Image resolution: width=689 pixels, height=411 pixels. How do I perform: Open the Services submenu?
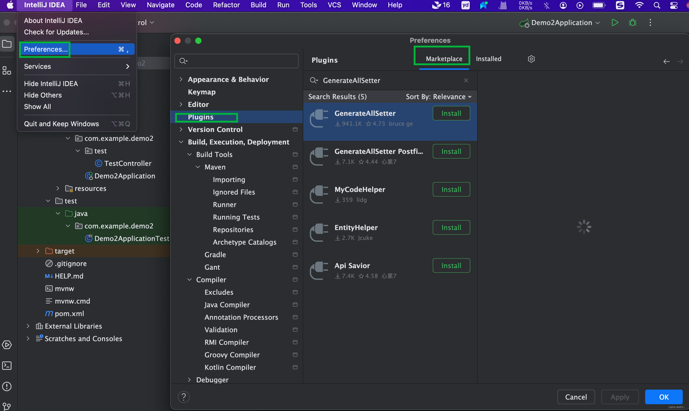[77, 67]
